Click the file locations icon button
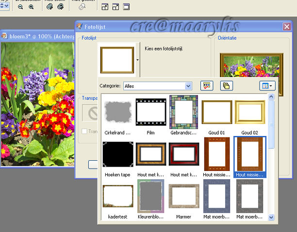297x232 pixels. click(x=227, y=86)
